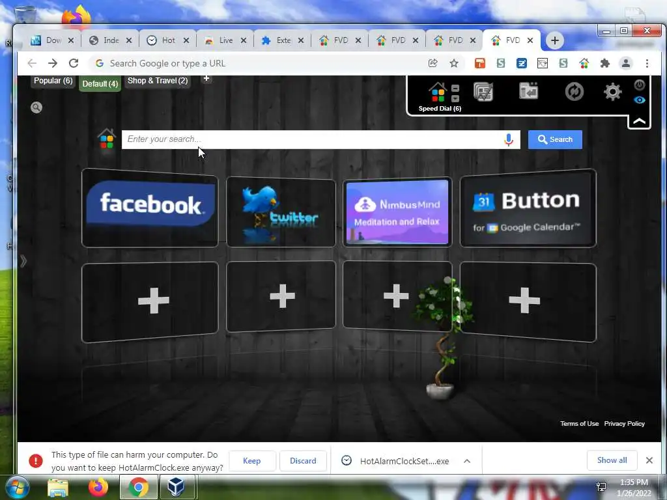Add a dial below the Facebook tile
Screen dimensions: 667x500
point(150,301)
